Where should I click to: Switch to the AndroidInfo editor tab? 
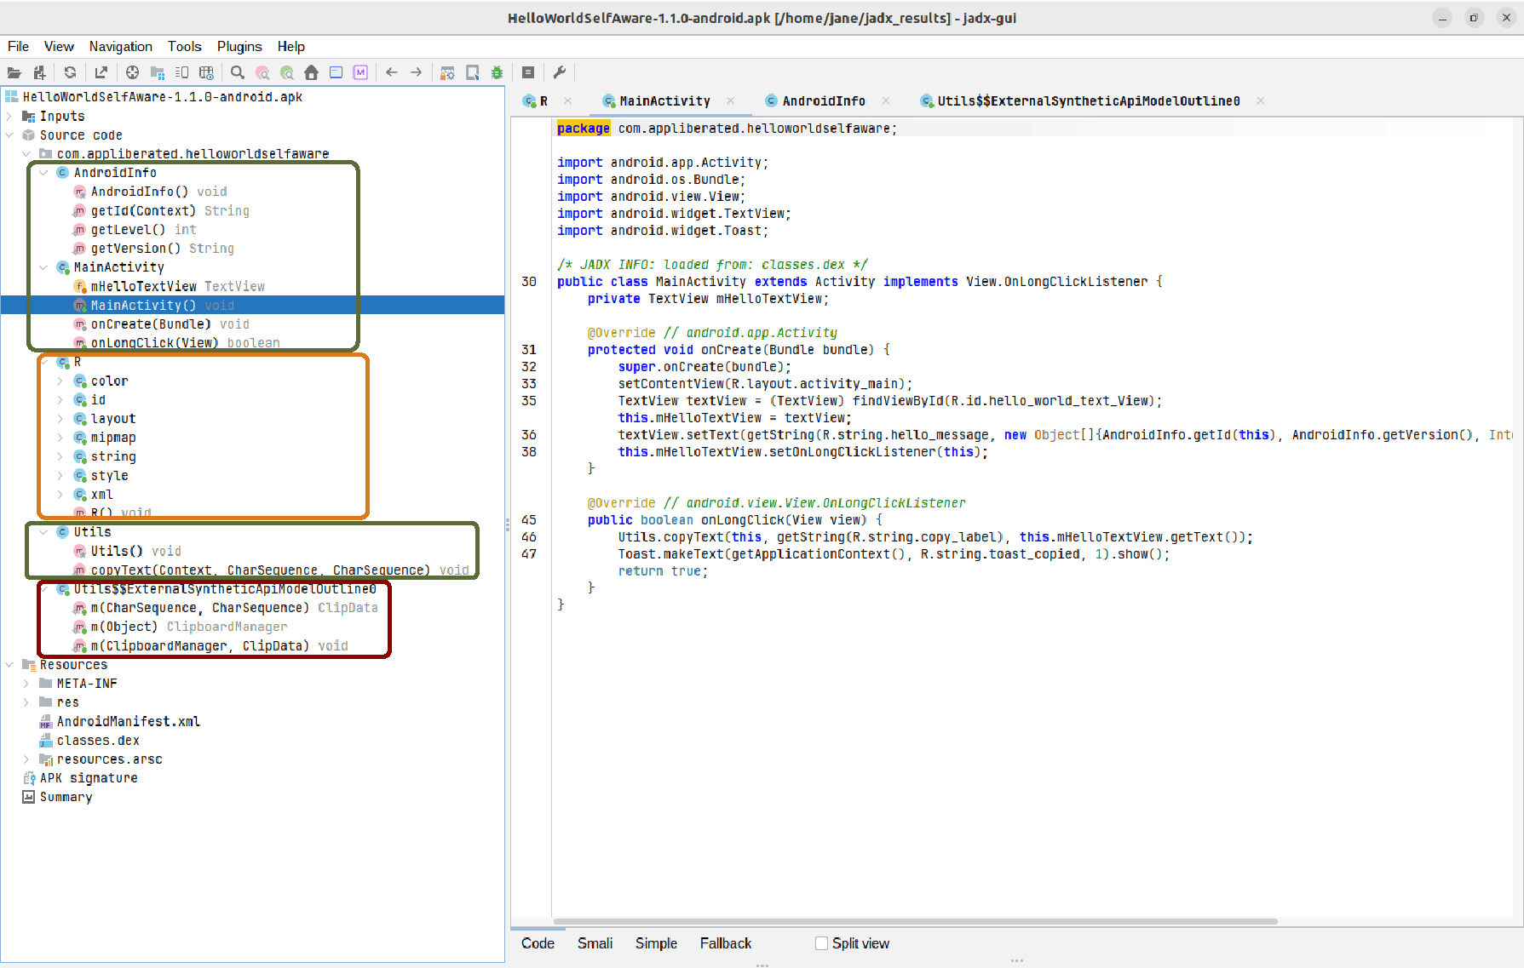pyautogui.click(x=823, y=101)
